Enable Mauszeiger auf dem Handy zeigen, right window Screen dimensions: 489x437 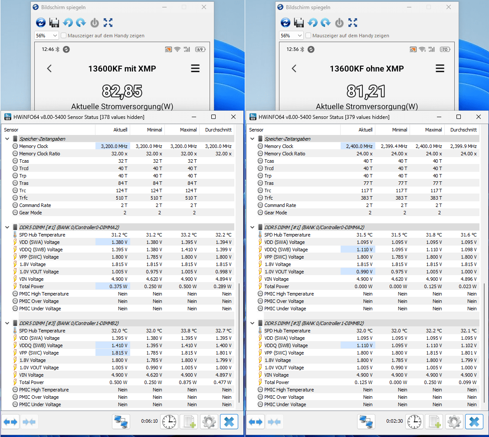308,36
